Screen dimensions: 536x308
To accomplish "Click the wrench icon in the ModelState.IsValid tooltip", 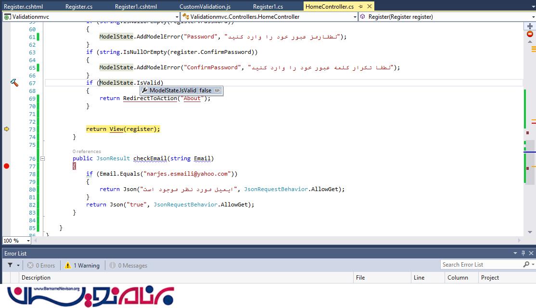I will coord(144,90).
